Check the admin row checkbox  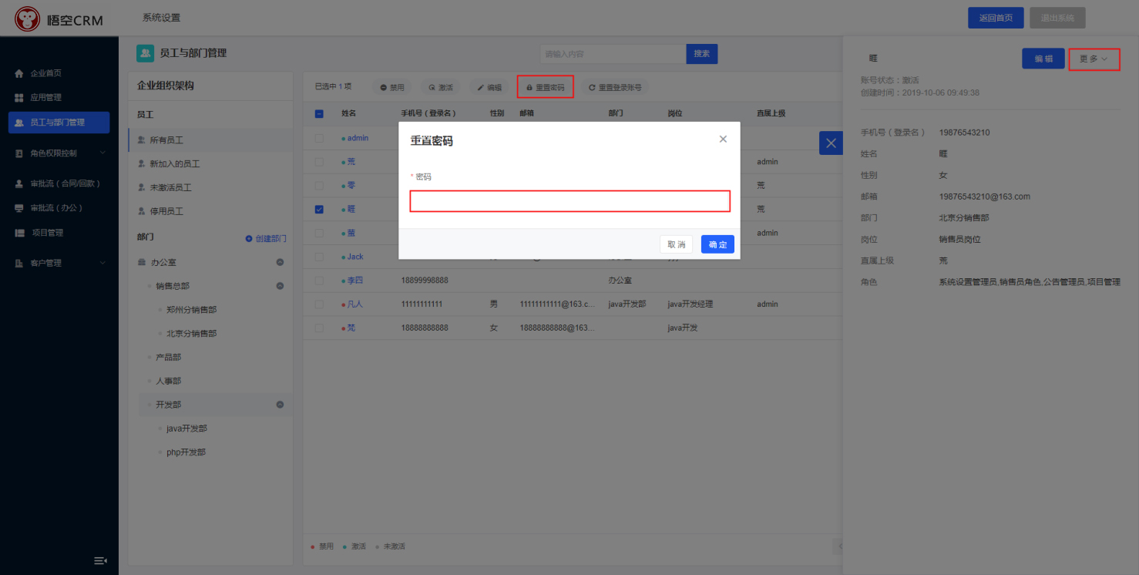coord(319,139)
